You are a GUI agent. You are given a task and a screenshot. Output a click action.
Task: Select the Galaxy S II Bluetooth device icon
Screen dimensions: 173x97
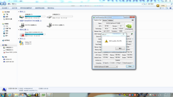[21, 43]
